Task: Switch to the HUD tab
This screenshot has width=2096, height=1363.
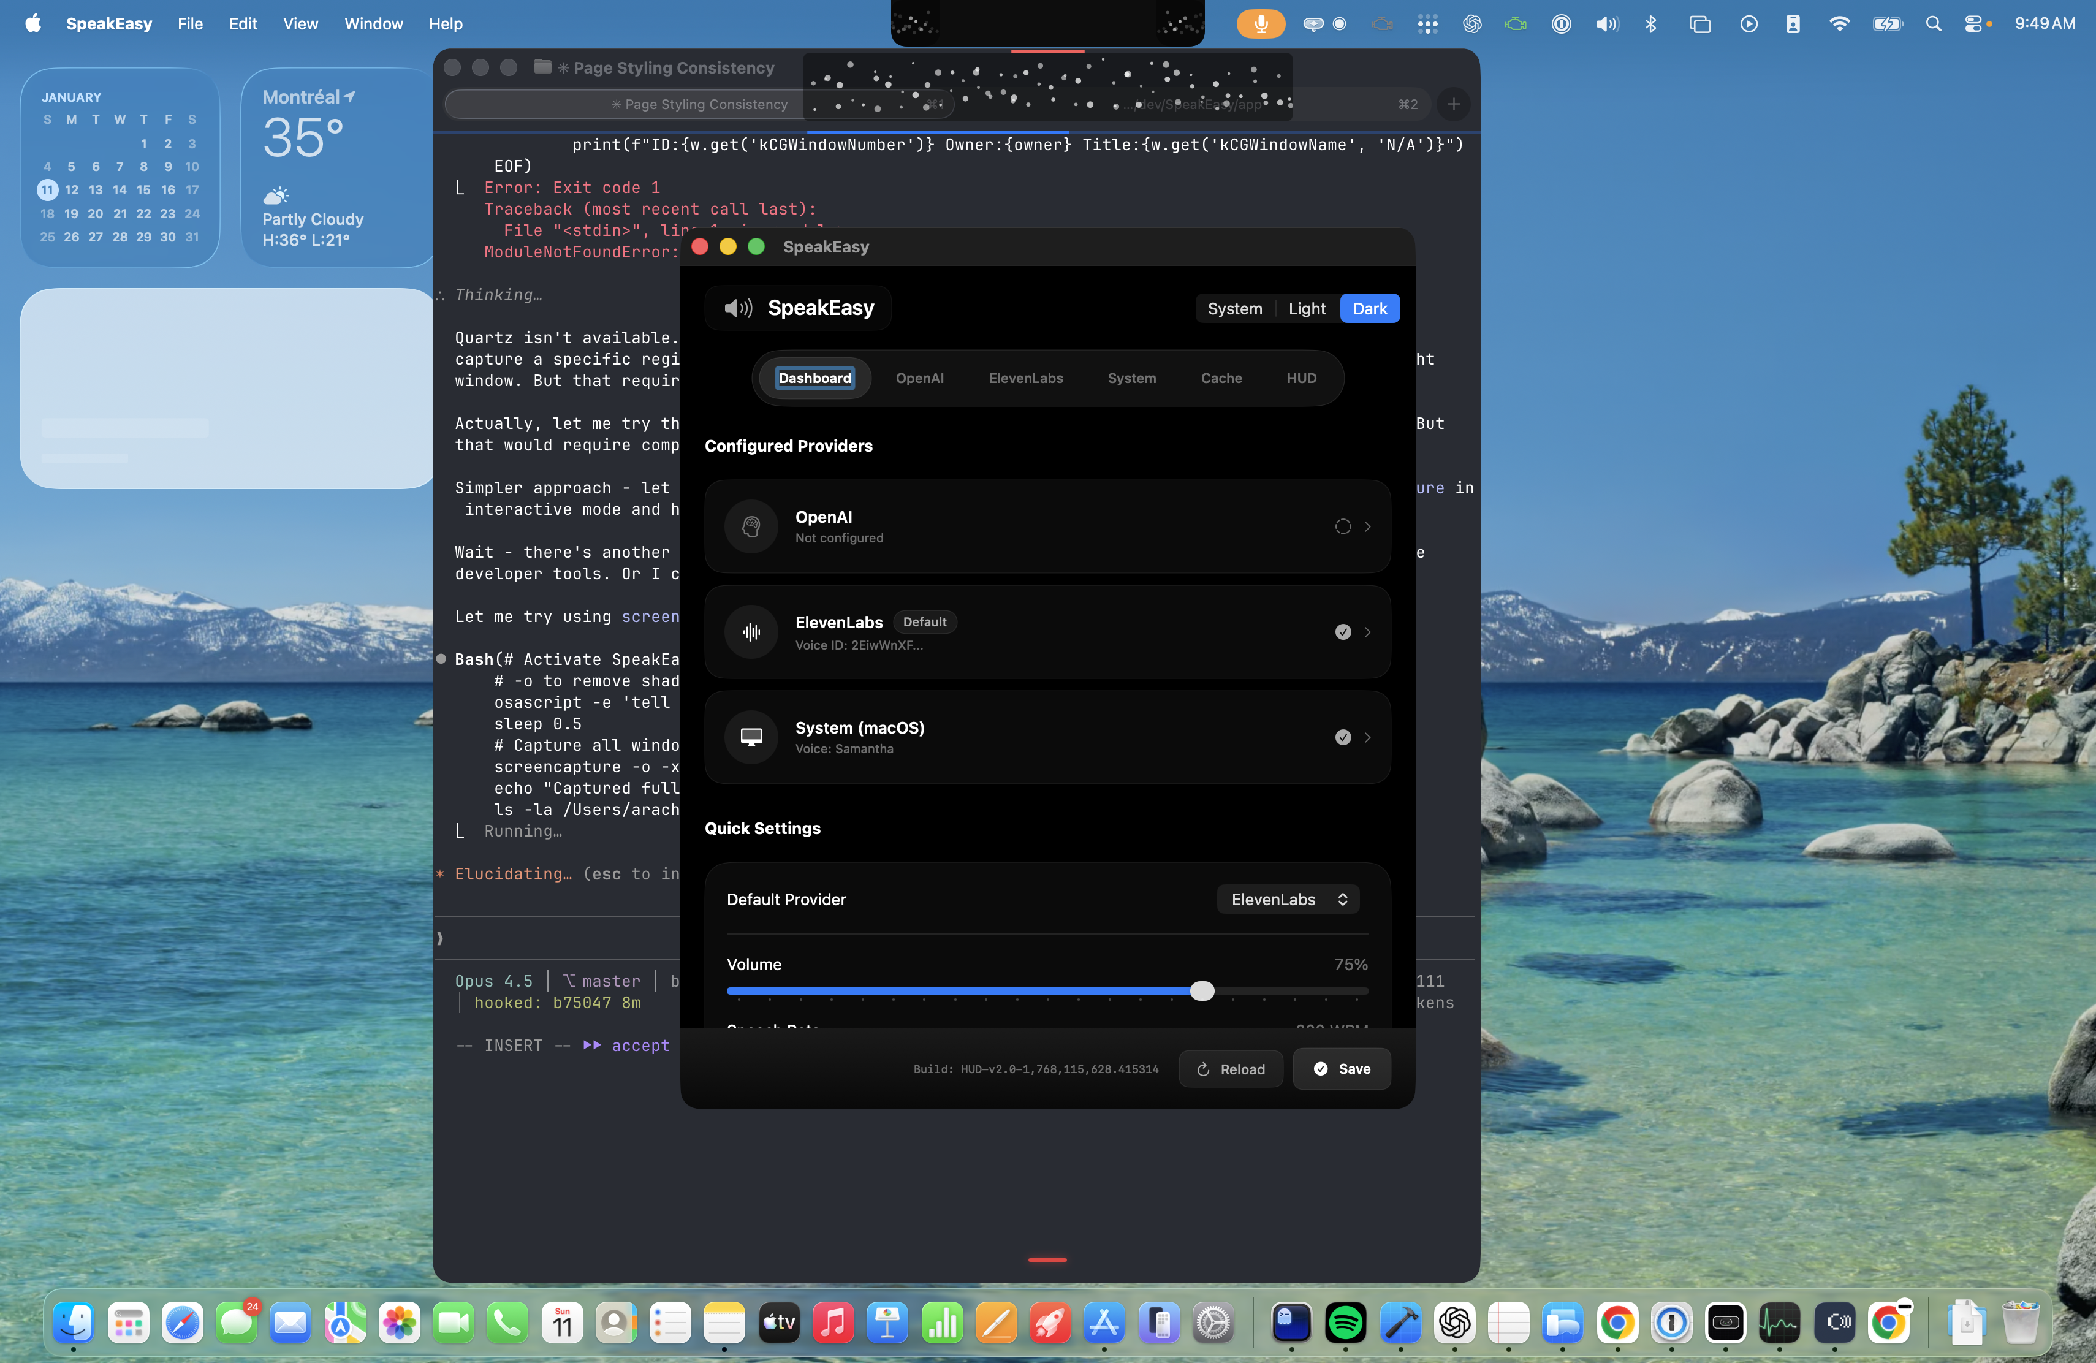Action: (x=1301, y=379)
